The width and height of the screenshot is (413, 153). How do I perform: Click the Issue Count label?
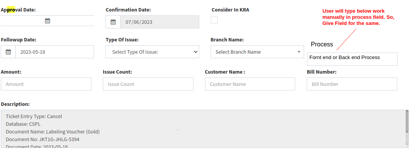pos(117,72)
